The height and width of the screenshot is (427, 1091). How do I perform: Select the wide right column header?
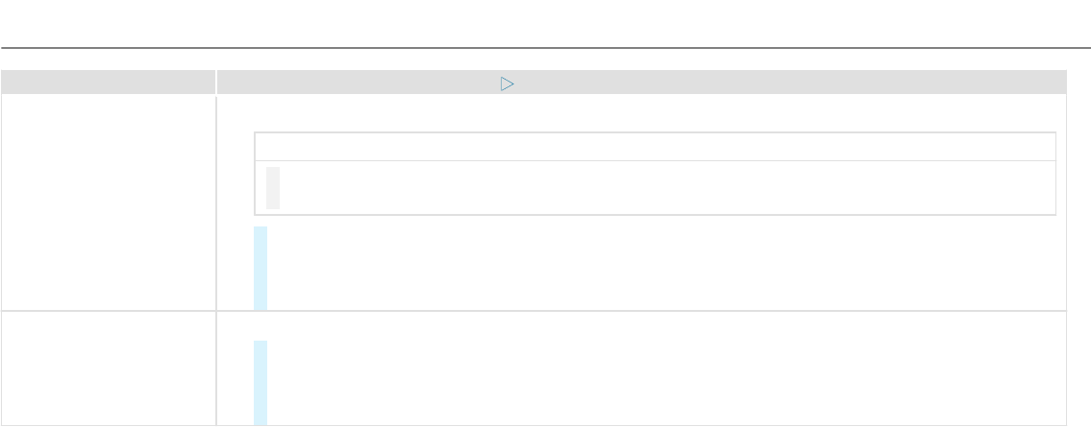[769, 83]
